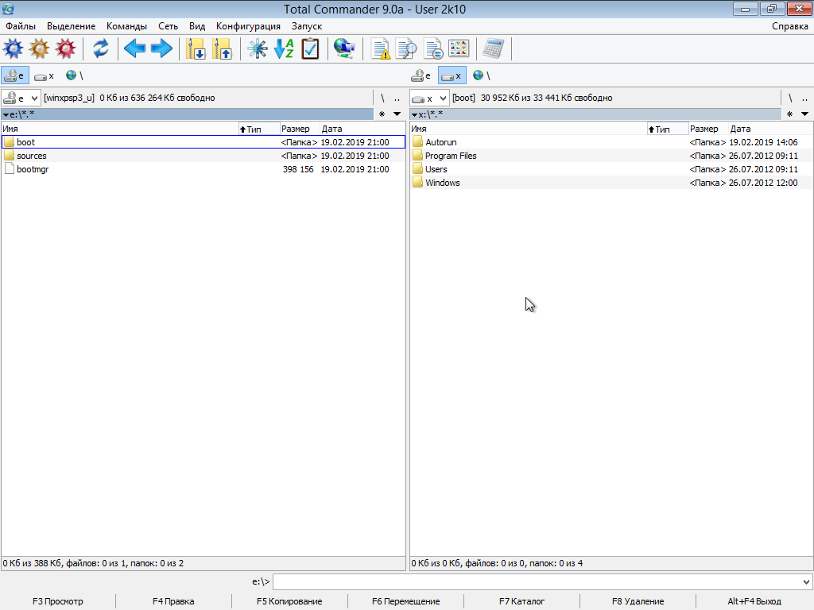Click the red gear toolbar icon
814x610 pixels.
[x=65, y=48]
